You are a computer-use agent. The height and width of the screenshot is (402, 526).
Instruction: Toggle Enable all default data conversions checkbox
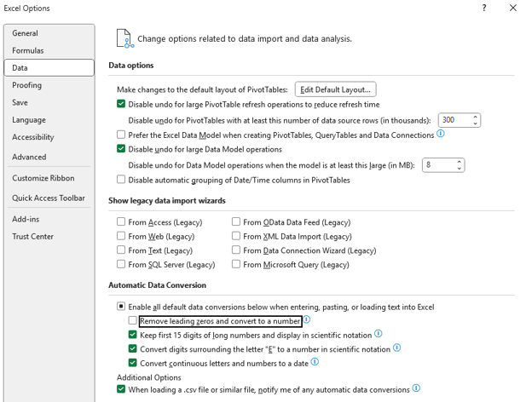tap(121, 306)
